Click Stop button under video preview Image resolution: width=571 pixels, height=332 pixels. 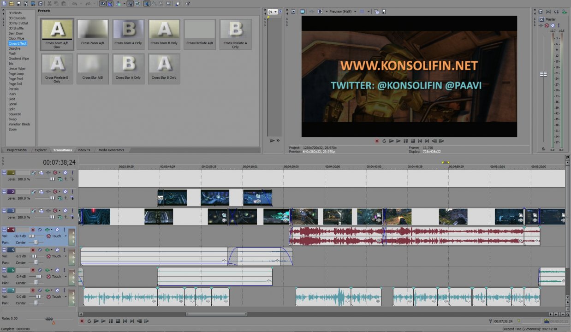click(413, 141)
